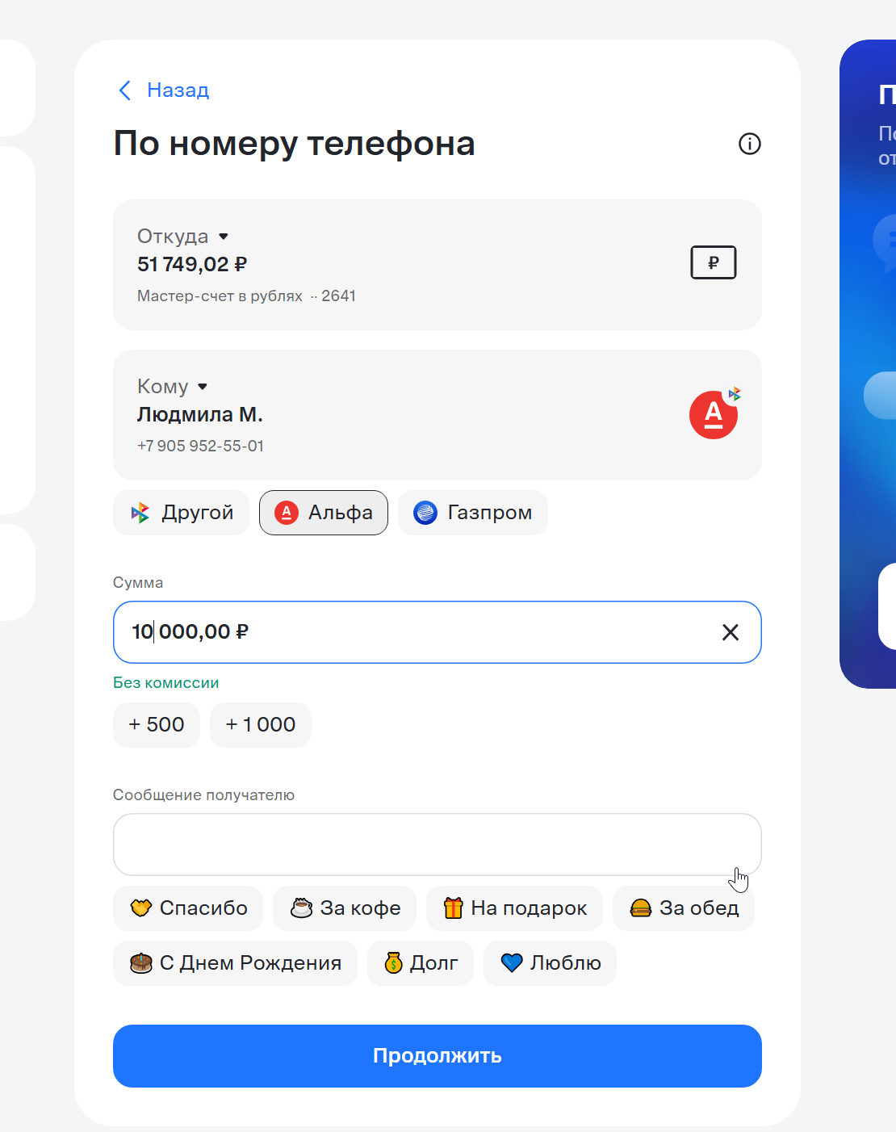This screenshot has height=1132, width=896.
Task: Select the Другой bank option
Action: coord(182,513)
